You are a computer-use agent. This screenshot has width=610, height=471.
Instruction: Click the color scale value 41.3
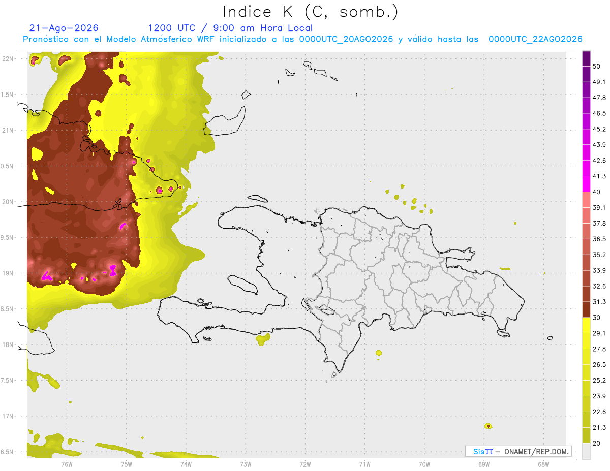click(599, 177)
